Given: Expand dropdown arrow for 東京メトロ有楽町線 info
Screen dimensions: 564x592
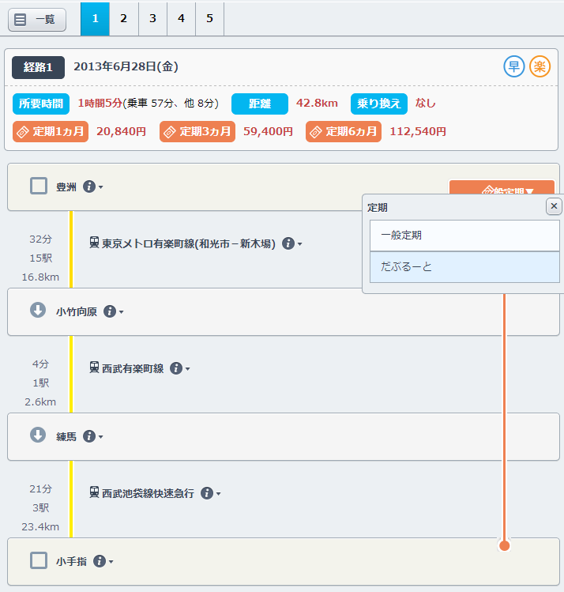Looking at the screenshot, I should click(x=300, y=244).
